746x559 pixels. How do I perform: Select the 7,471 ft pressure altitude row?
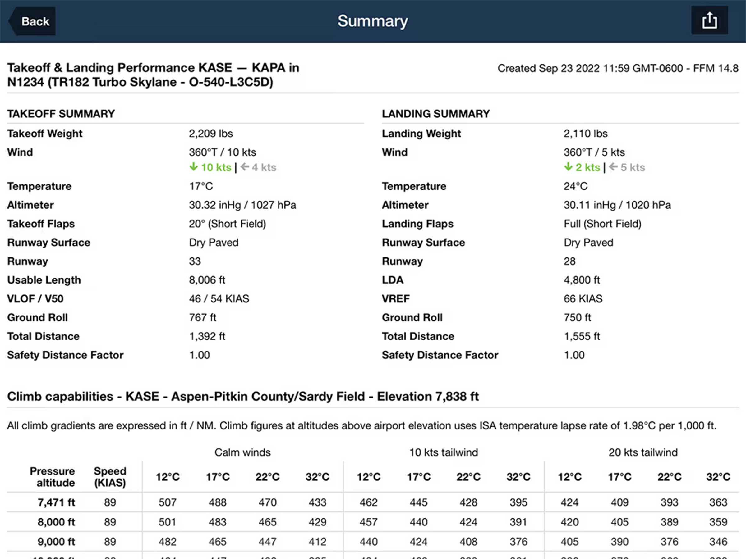pos(56,502)
